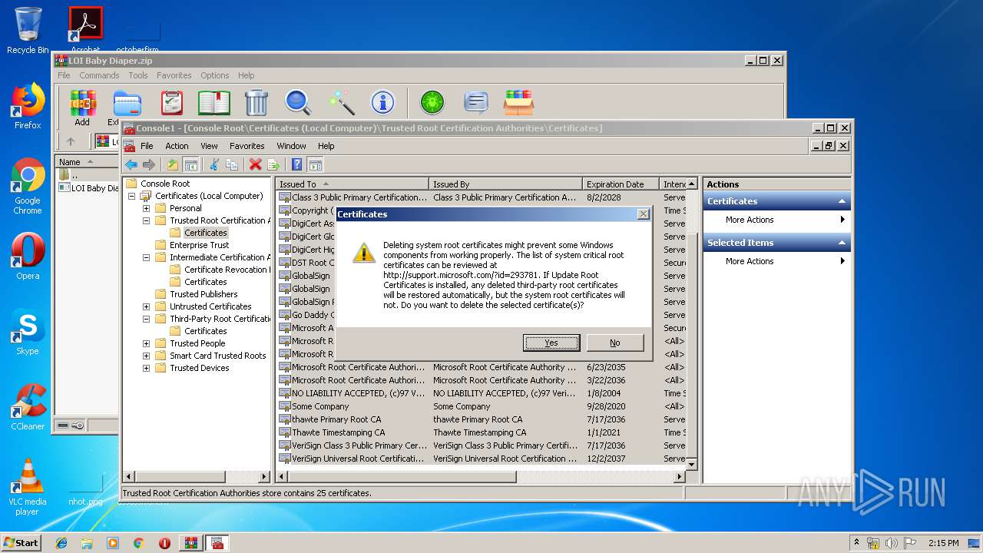Click WinRAR Find magnifier icon
The width and height of the screenshot is (983, 553).
(x=298, y=102)
